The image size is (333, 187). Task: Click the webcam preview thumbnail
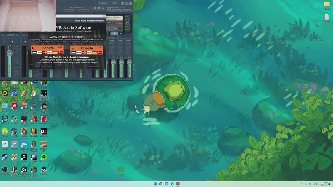click(28, 16)
